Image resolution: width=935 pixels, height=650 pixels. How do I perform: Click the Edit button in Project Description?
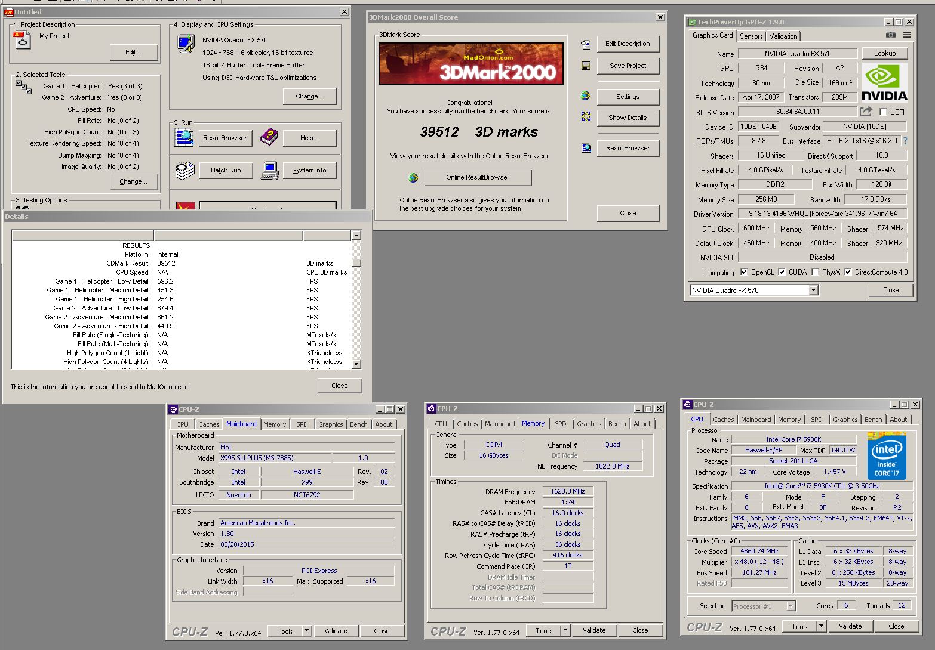pyautogui.click(x=134, y=52)
